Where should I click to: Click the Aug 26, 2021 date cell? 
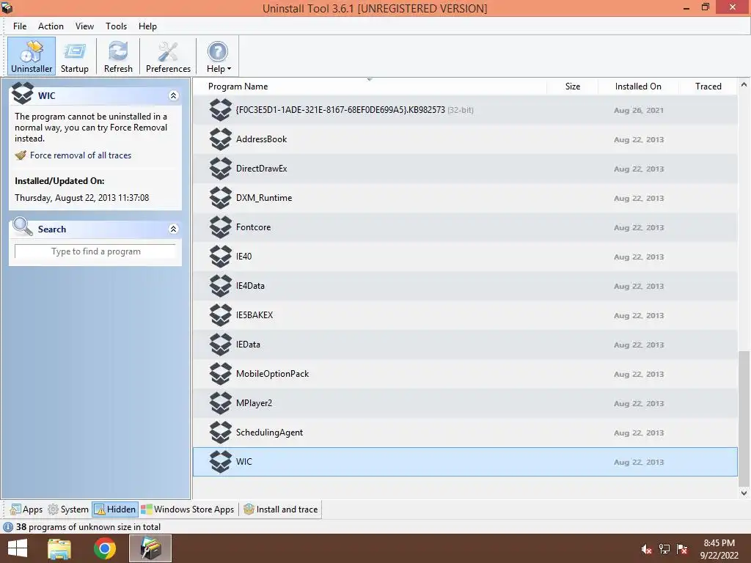coord(639,110)
